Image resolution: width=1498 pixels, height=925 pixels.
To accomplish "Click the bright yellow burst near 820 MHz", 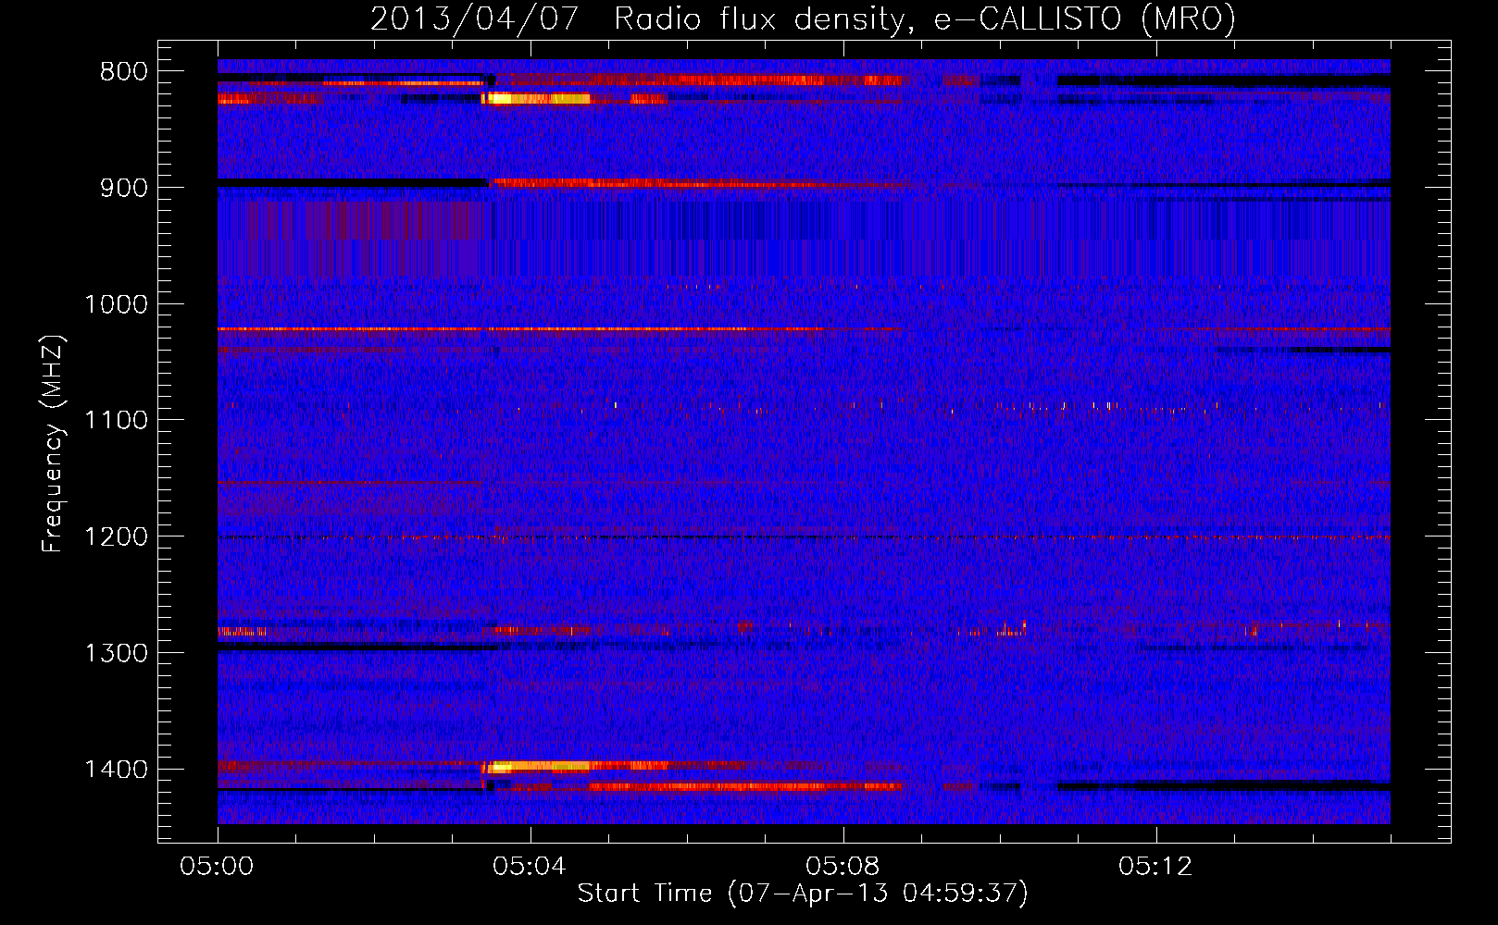I will pos(538,99).
